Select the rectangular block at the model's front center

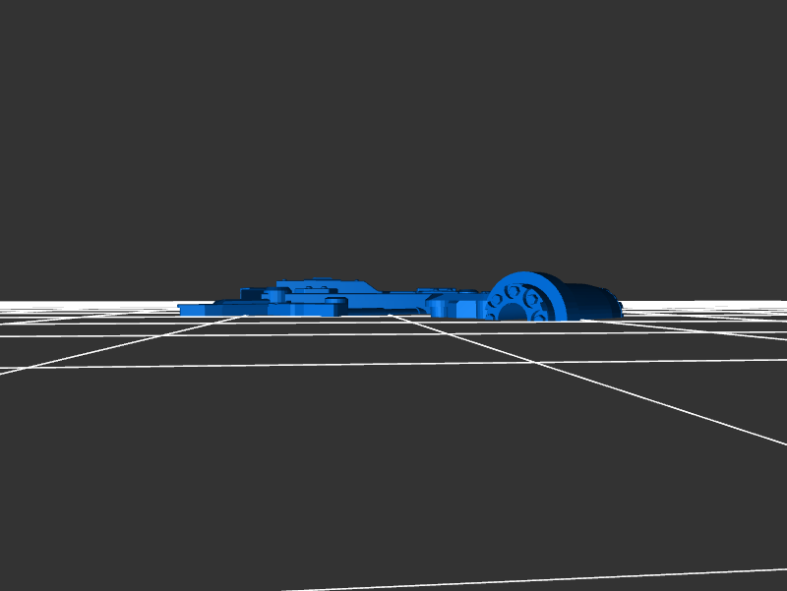click(313, 308)
